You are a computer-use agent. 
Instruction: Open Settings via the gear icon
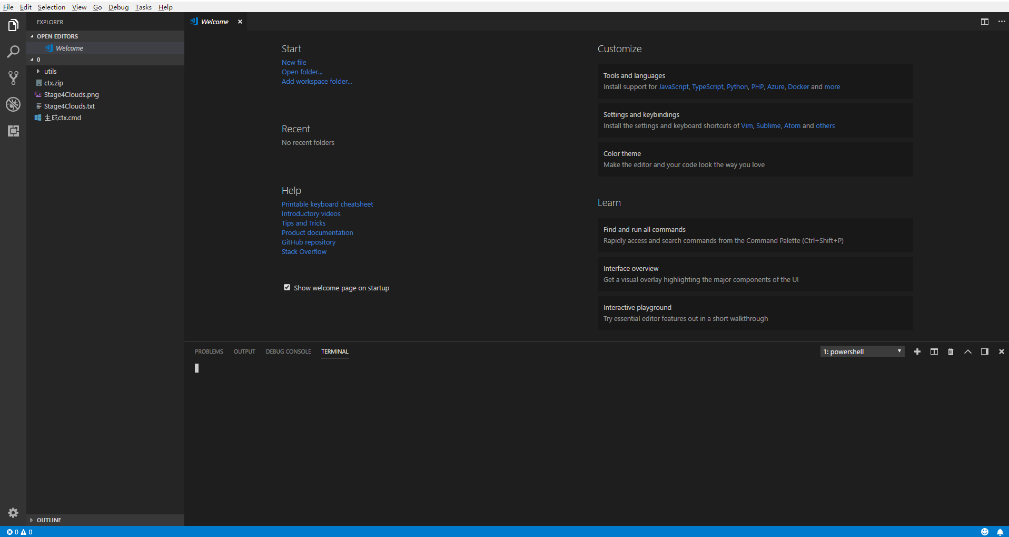point(13,513)
